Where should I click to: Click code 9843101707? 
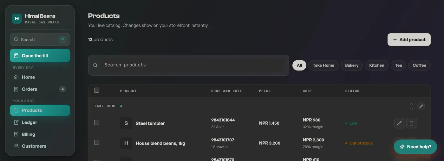coord(223,140)
